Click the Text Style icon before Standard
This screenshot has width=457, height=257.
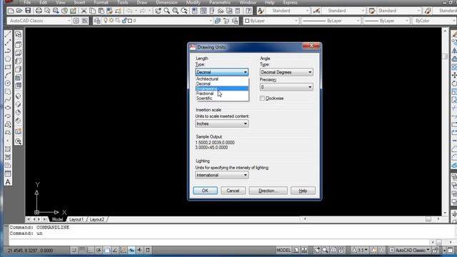[261, 11]
